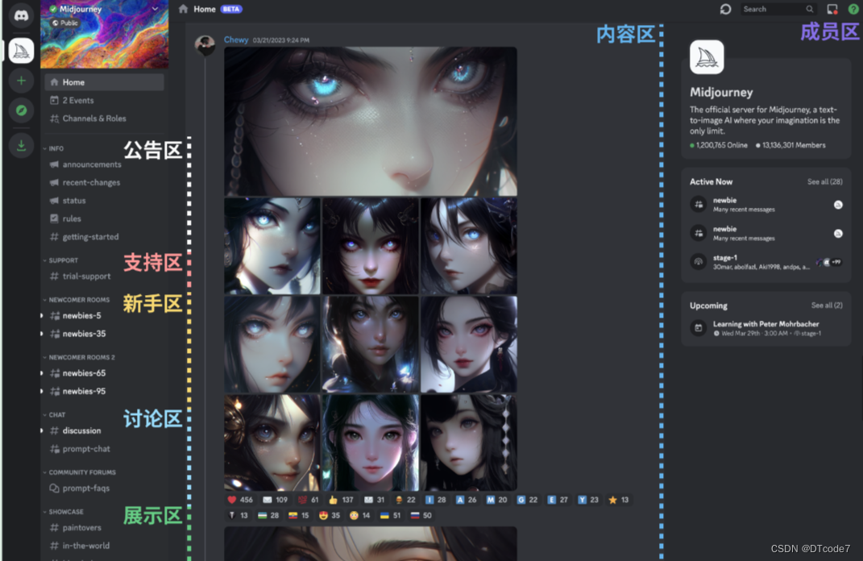Select the Midjourney server sailboat icon
This screenshot has width=863, height=561.
[21, 51]
